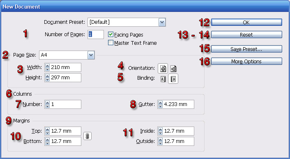Image resolution: width=290 pixels, height=159 pixels.
Task: Open the Page Size dropdown
Action: tap(91, 55)
